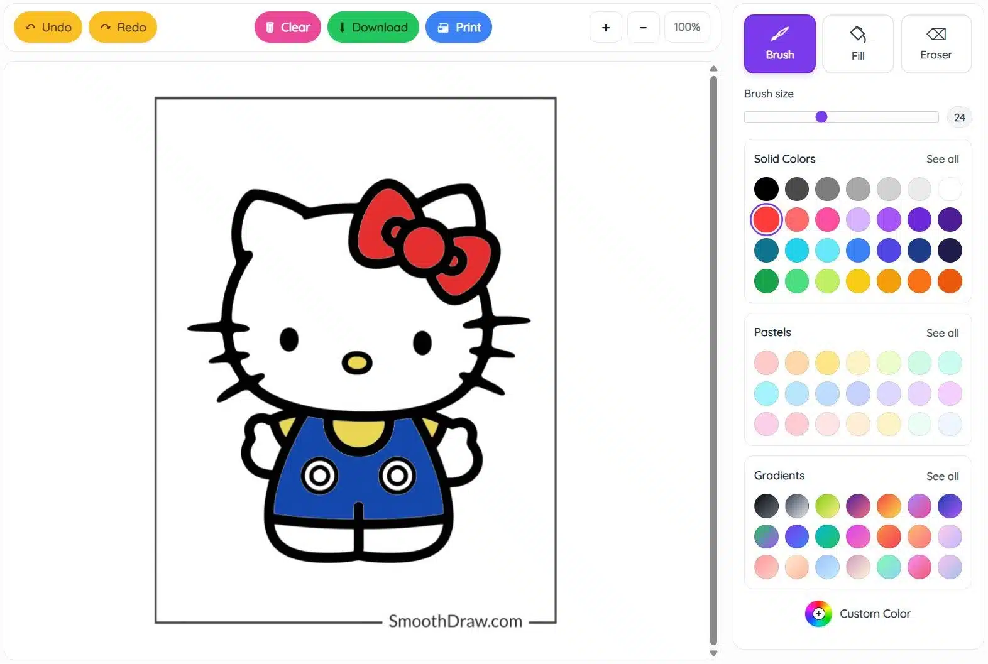The height and width of the screenshot is (664, 988).
Task: Download the coloring page
Action: (373, 27)
